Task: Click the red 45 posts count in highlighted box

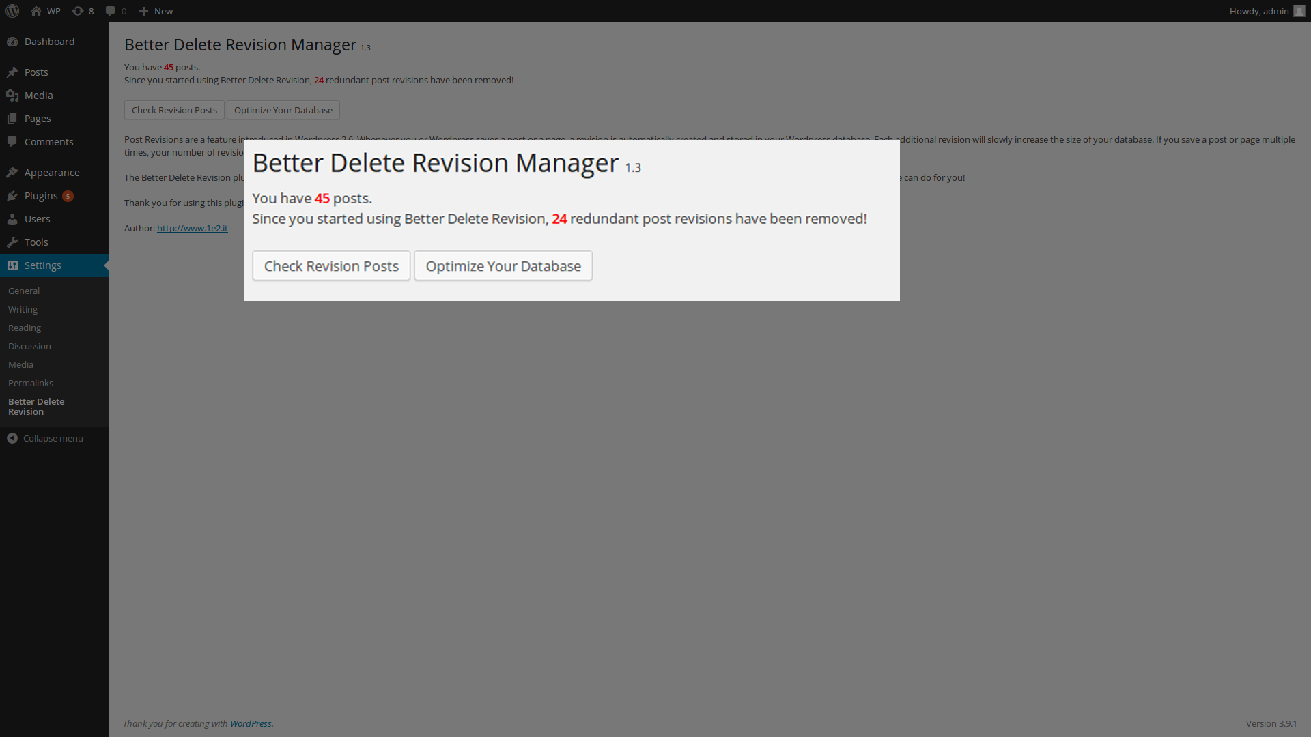Action: [x=322, y=199]
